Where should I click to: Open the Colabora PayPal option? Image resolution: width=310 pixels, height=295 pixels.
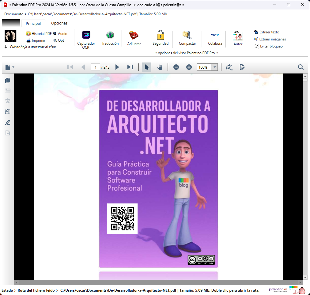coord(215,35)
